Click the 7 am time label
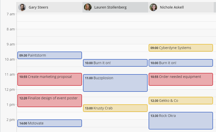Viewport: 216px width, 132px height. tap(11, 14)
